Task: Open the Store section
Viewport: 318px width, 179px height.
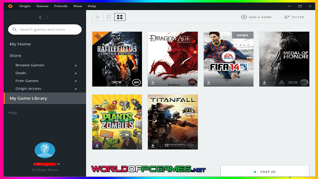Action: pyautogui.click(x=16, y=55)
